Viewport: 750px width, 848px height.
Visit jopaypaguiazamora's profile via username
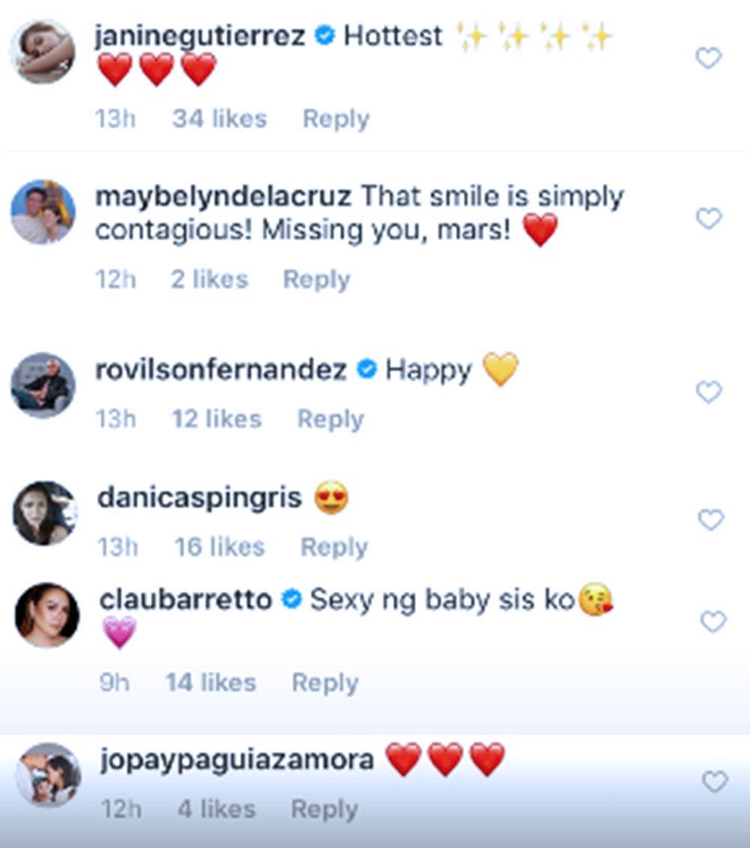[236, 760]
